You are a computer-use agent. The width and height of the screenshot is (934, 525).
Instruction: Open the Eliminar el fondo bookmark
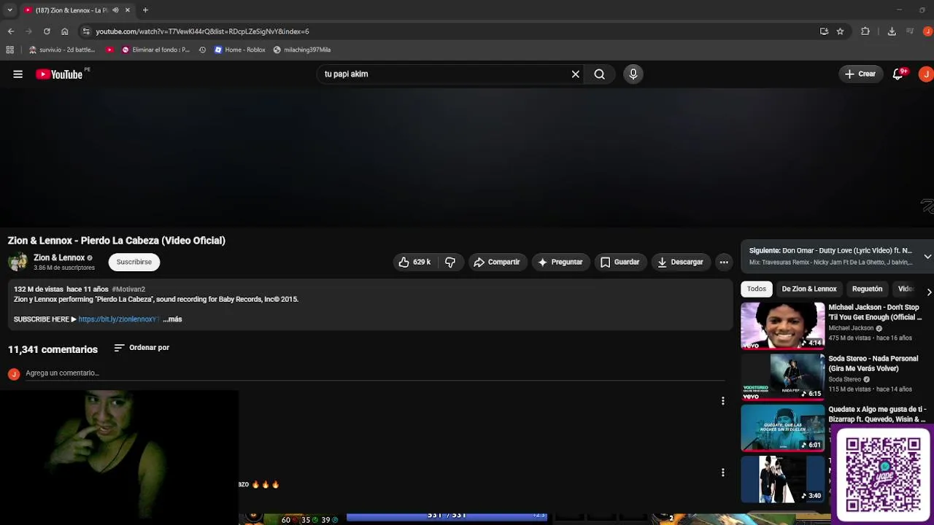coord(155,50)
